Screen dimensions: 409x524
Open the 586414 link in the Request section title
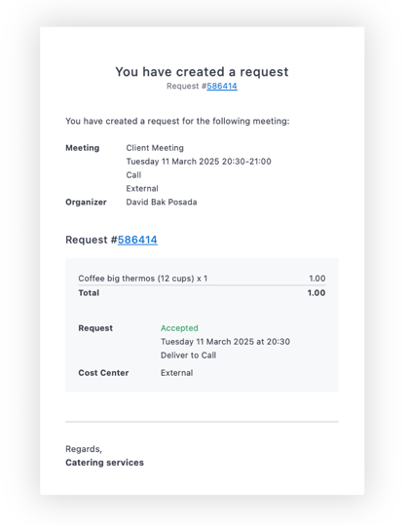tap(137, 240)
